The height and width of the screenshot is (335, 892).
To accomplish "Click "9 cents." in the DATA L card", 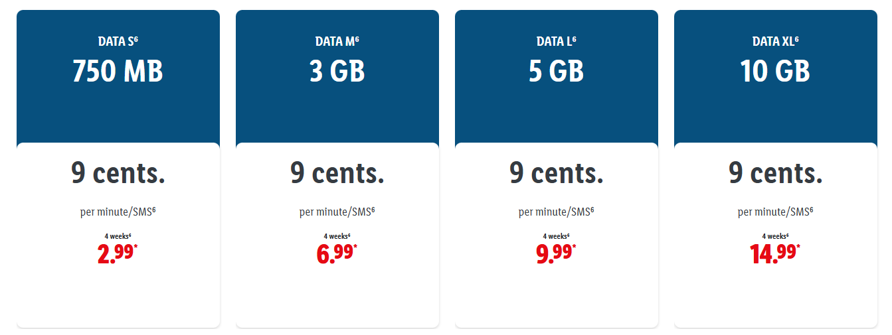I will coord(556,173).
